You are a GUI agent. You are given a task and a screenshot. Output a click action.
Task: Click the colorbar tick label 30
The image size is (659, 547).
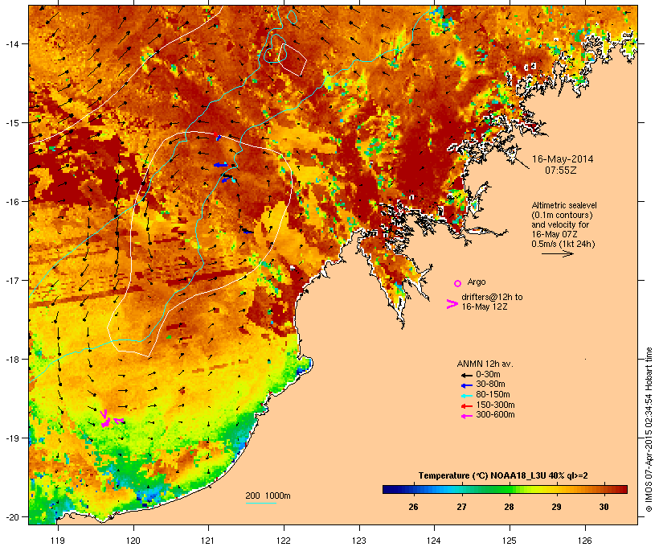tap(604, 507)
